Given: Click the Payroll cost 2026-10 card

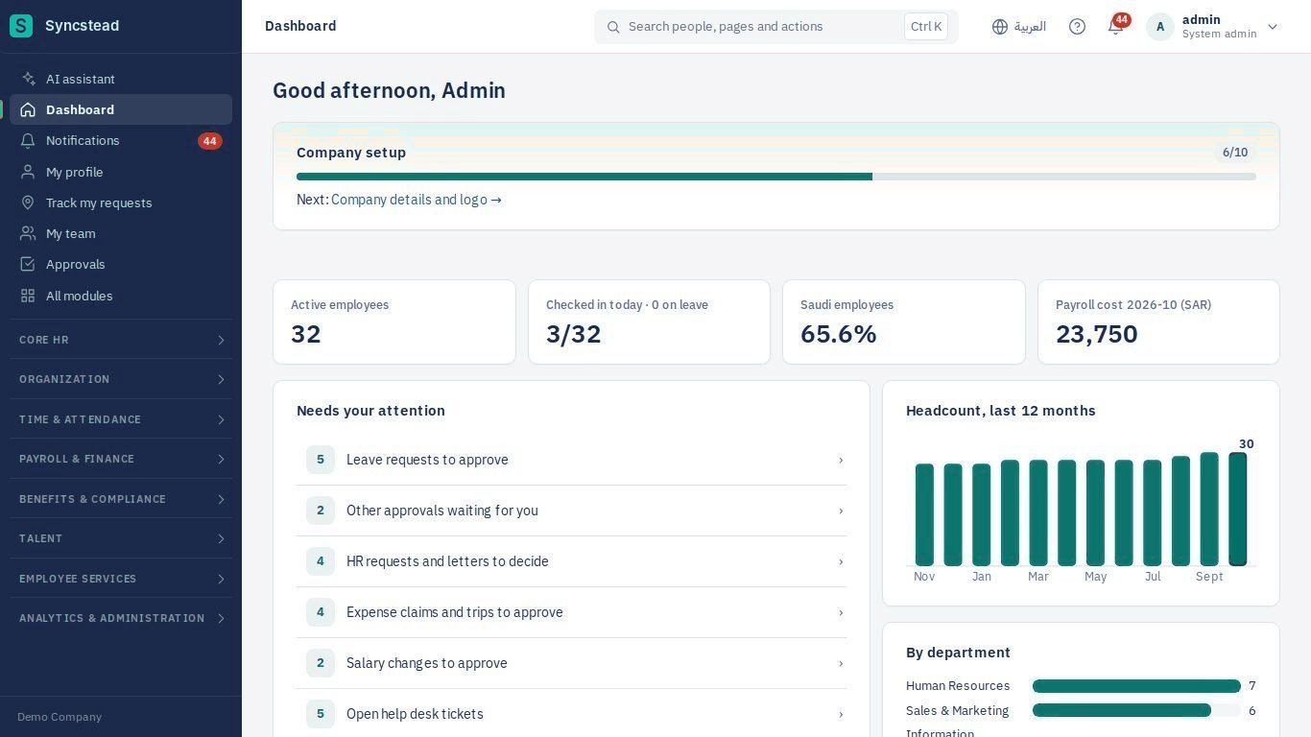Looking at the screenshot, I should tap(1158, 322).
